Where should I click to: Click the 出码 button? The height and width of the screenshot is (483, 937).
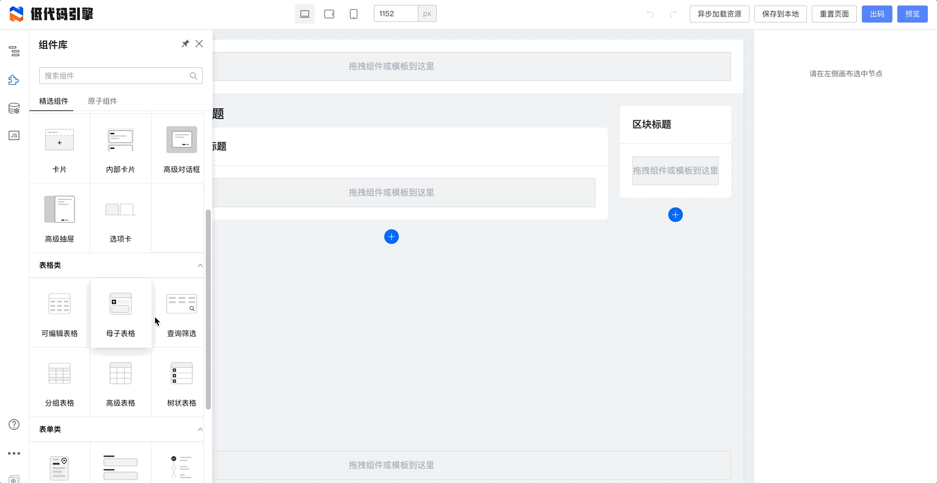[877, 14]
